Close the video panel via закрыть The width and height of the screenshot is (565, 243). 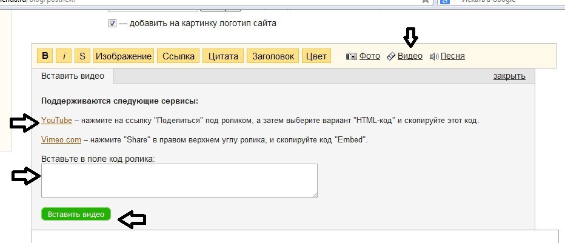(x=509, y=76)
